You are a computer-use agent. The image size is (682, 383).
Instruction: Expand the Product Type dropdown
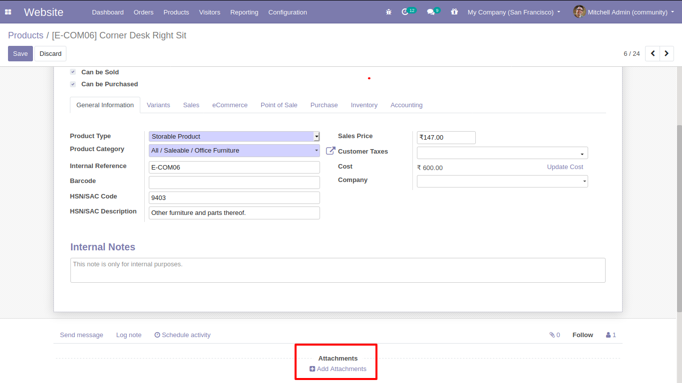click(x=234, y=137)
